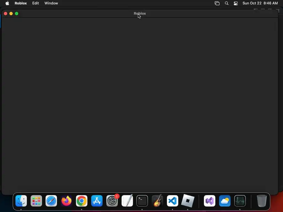
Task: Show date and time notification panel
Action: (260, 3)
